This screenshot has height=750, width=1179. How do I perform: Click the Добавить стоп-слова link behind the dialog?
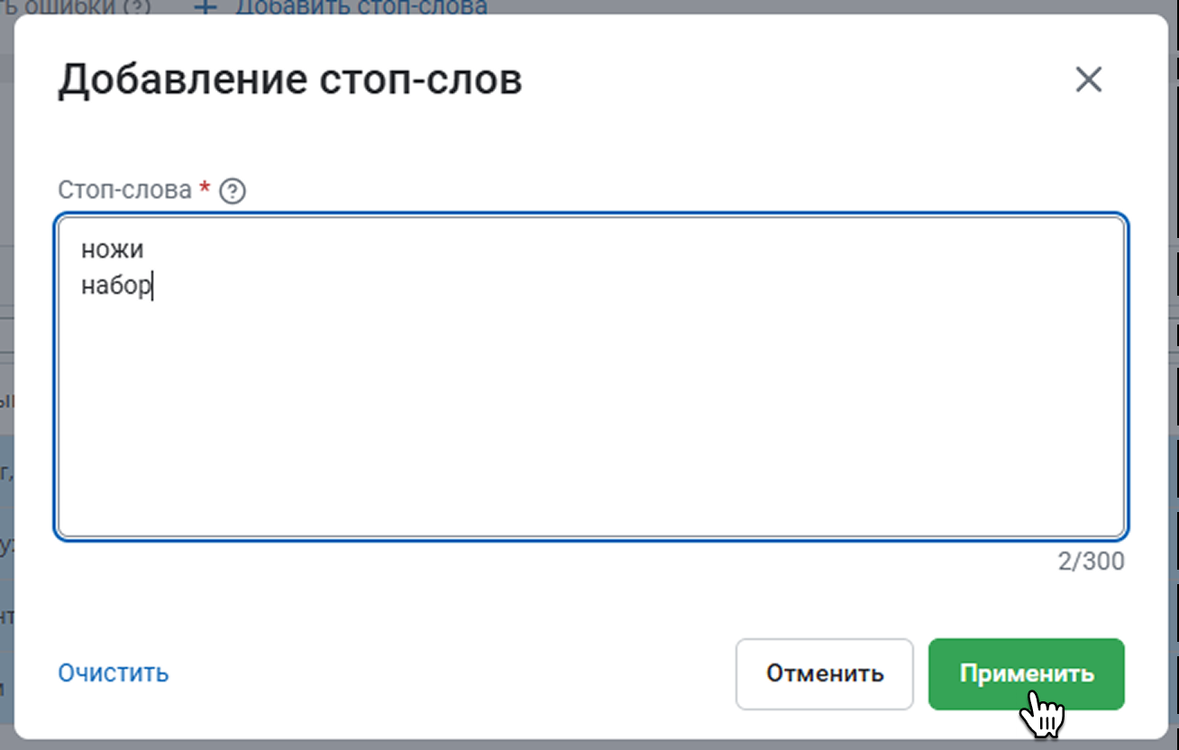click(361, 7)
